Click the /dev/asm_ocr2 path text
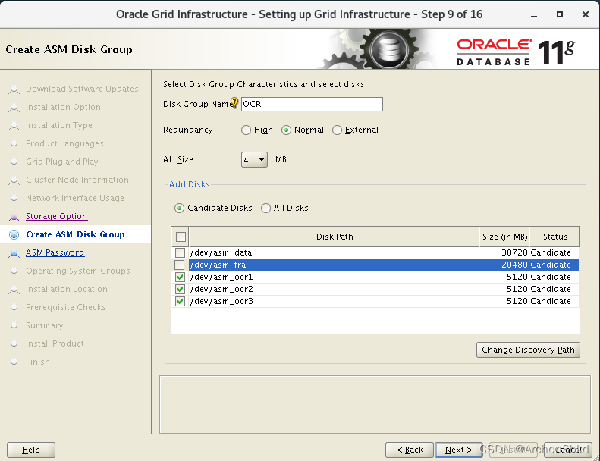 tap(221, 289)
